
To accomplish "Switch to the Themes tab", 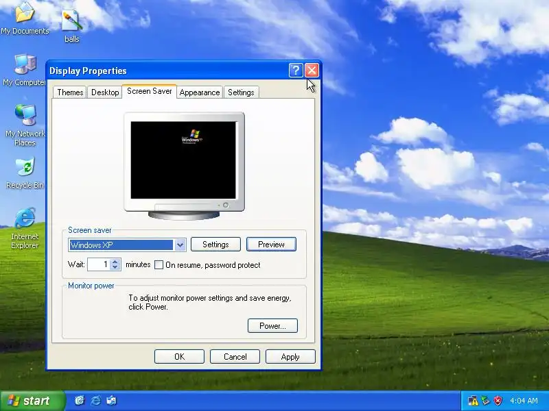I will 70,92.
